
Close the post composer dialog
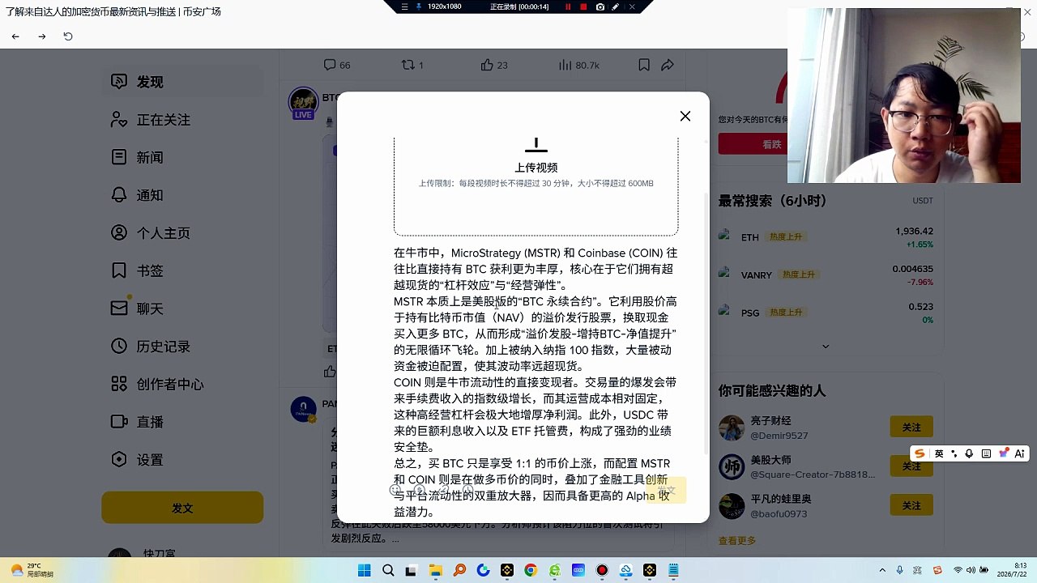tap(685, 117)
